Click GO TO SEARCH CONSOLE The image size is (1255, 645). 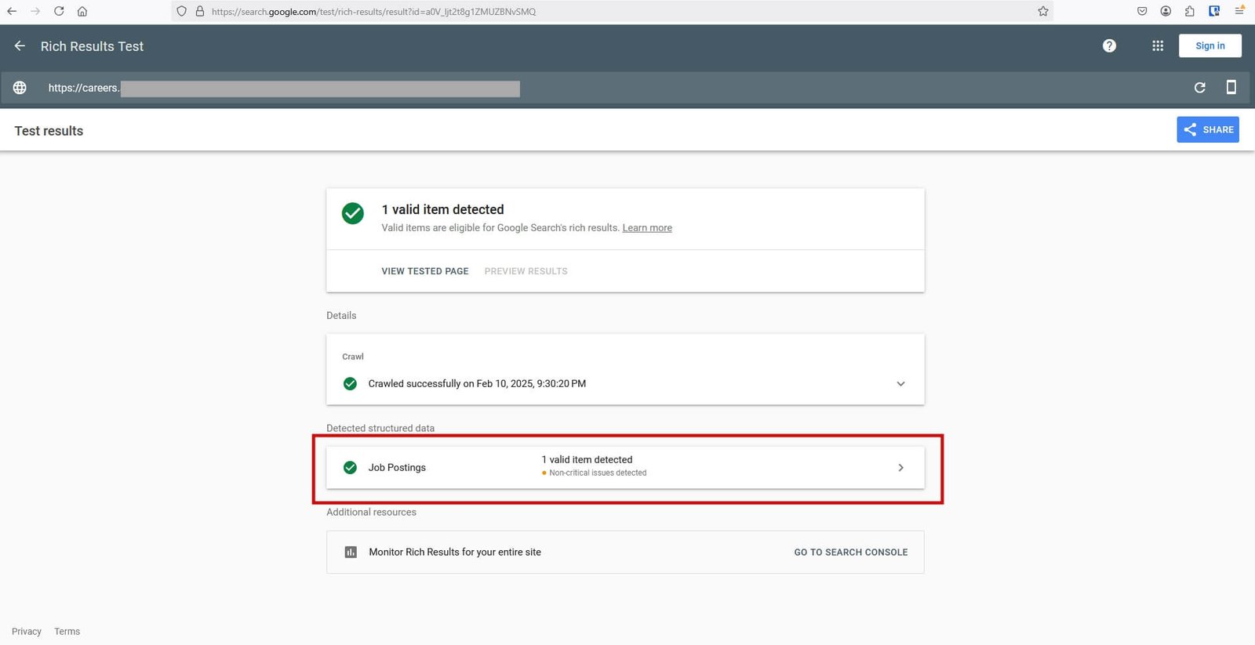click(851, 553)
